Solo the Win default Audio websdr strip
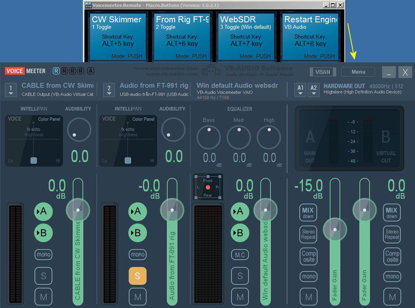This screenshot has width=415, height=308. coord(240,276)
